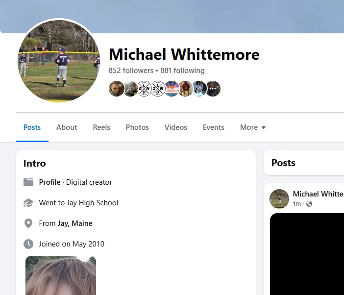The height and width of the screenshot is (295, 344).
Task: Open Michael Whittemore's large profile picture
Action: click(x=59, y=61)
